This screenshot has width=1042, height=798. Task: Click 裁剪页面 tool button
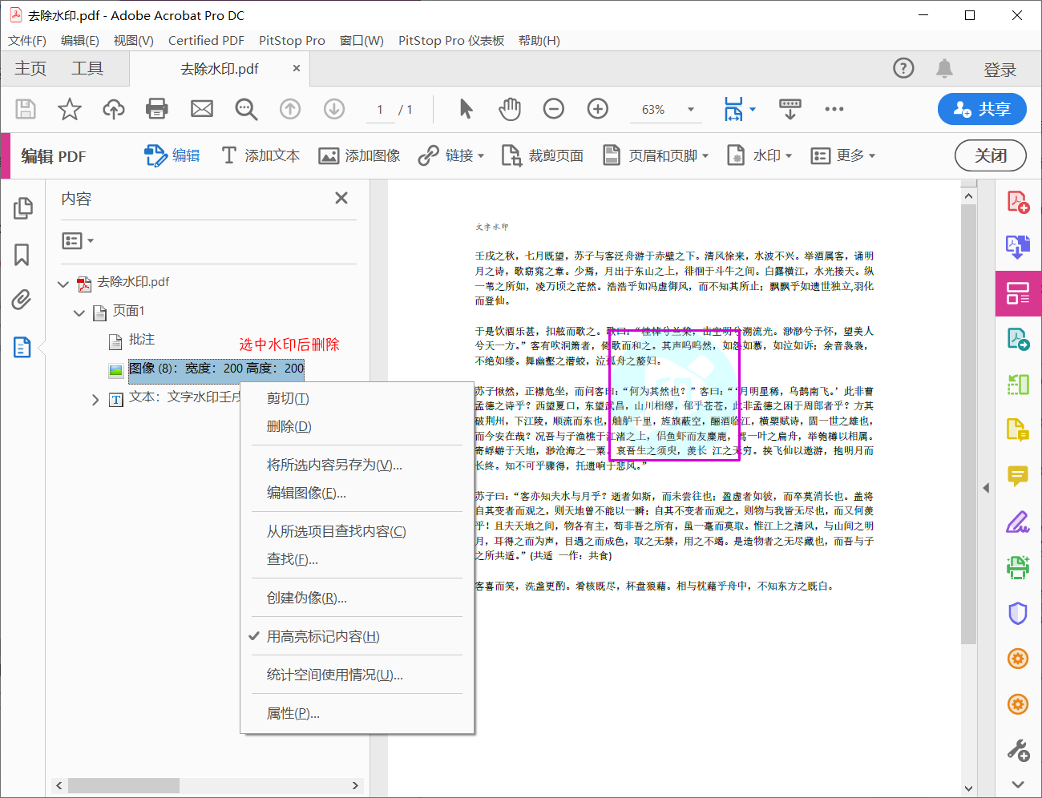coord(543,155)
